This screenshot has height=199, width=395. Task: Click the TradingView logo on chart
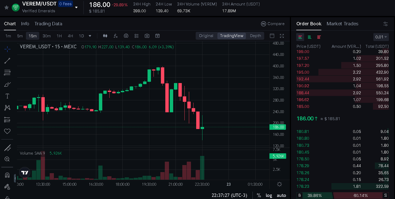[25, 172]
